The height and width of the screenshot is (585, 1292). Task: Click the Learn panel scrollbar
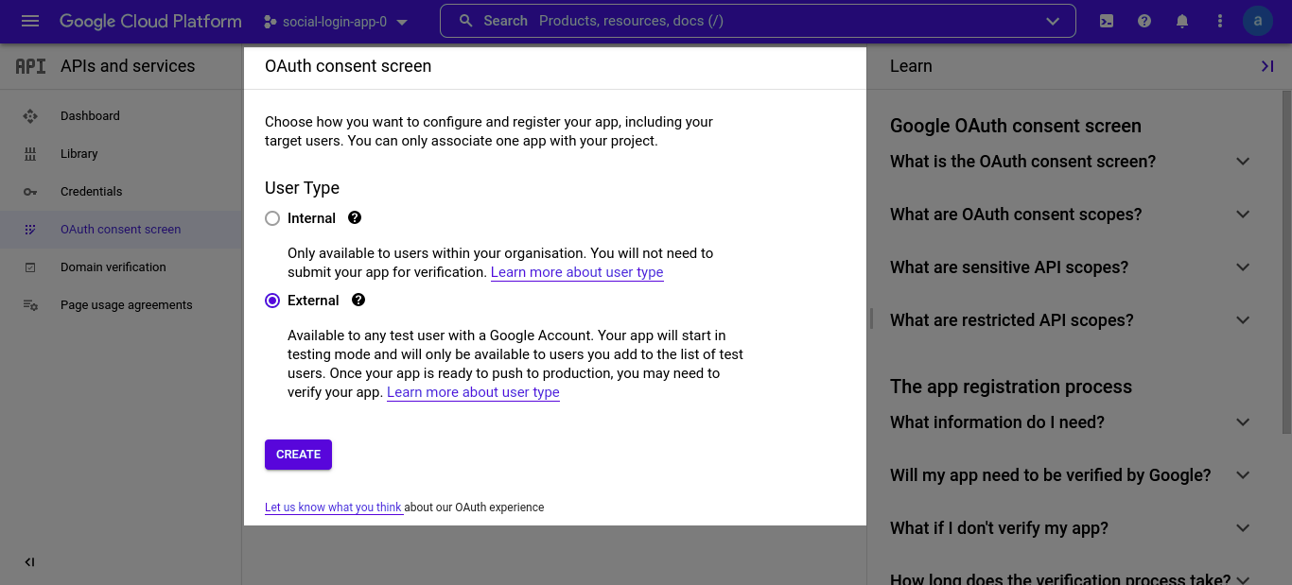(1286, 265)
